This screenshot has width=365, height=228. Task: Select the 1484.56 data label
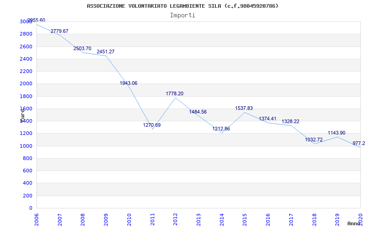(x=198, y=112)
